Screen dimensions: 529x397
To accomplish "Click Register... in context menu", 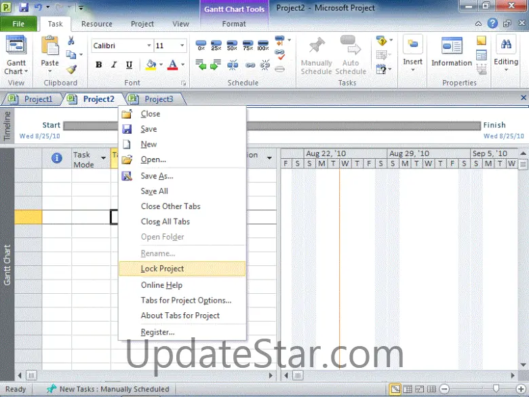I will click(x=182, y=332).
